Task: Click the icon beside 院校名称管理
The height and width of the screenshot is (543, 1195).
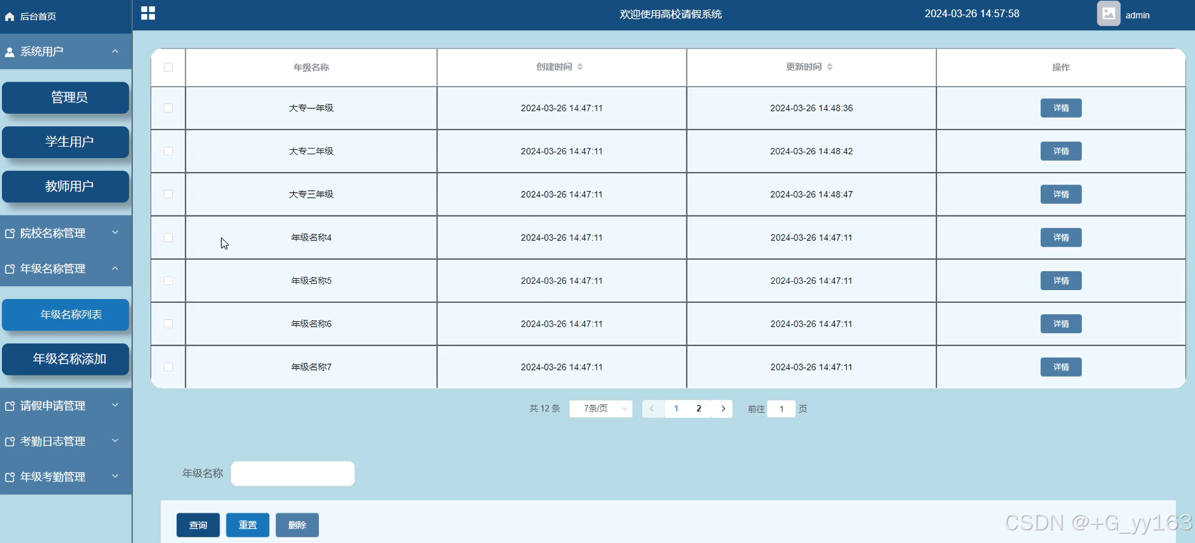Action: click(x=9, y=233)
